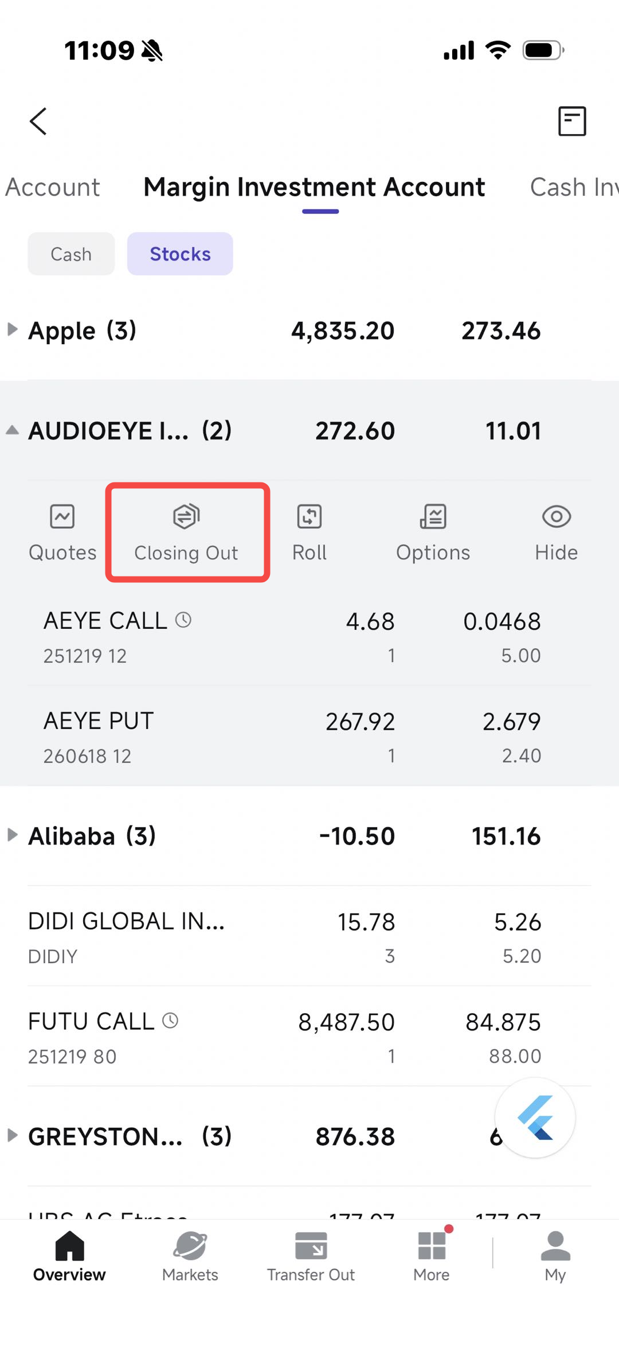
Task: Open the More grid icon
Action: (432, 1246)
